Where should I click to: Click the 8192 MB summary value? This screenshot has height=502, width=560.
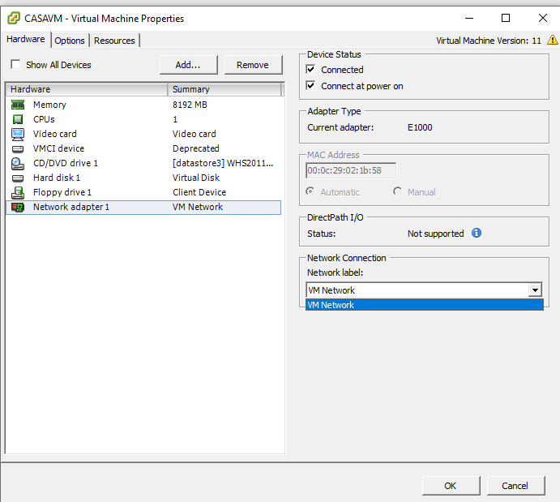(190, 105)
